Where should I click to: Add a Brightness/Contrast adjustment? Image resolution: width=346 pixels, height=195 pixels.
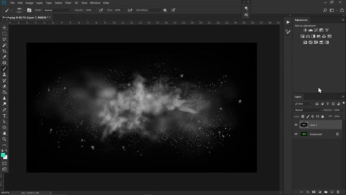point(305,30)
